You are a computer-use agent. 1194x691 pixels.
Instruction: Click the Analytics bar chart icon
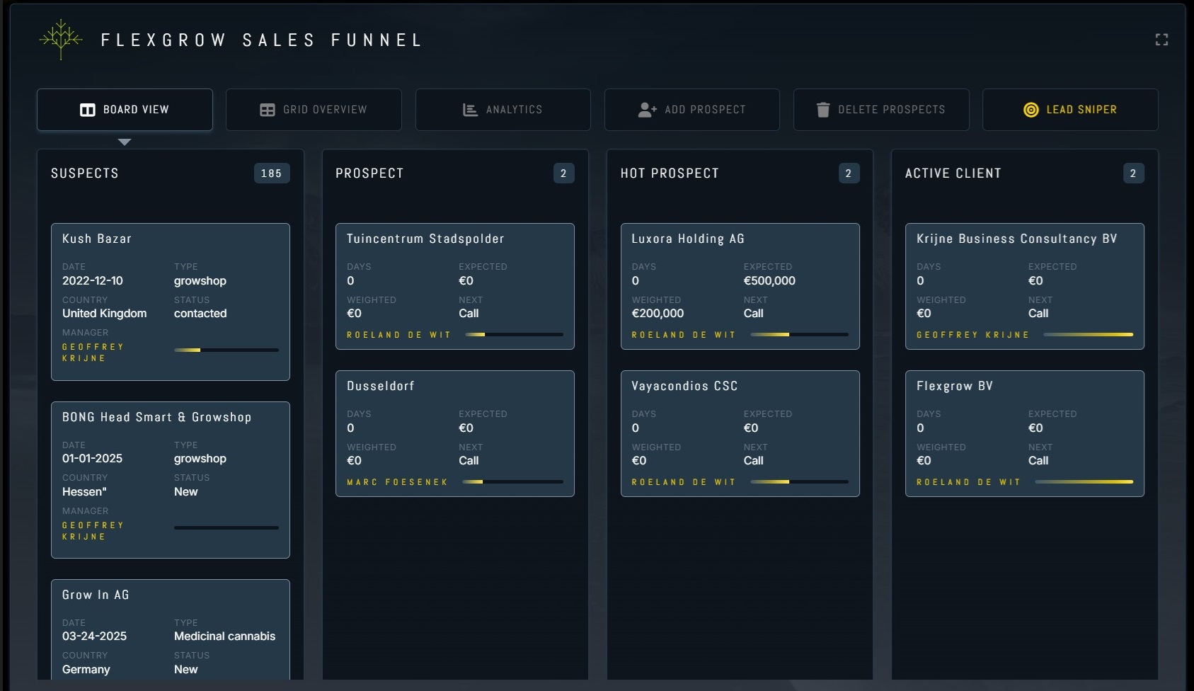[x=470, y=110]
